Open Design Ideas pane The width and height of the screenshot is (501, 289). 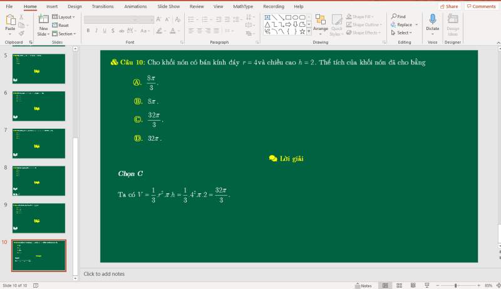coord(453,25)
